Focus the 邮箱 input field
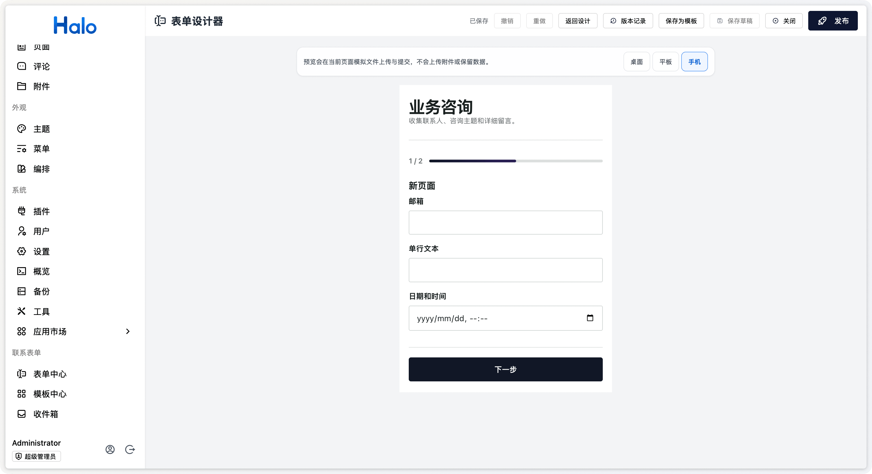This screenshot has width=872, height=474. pyautogui.click(x=505, y=223)
